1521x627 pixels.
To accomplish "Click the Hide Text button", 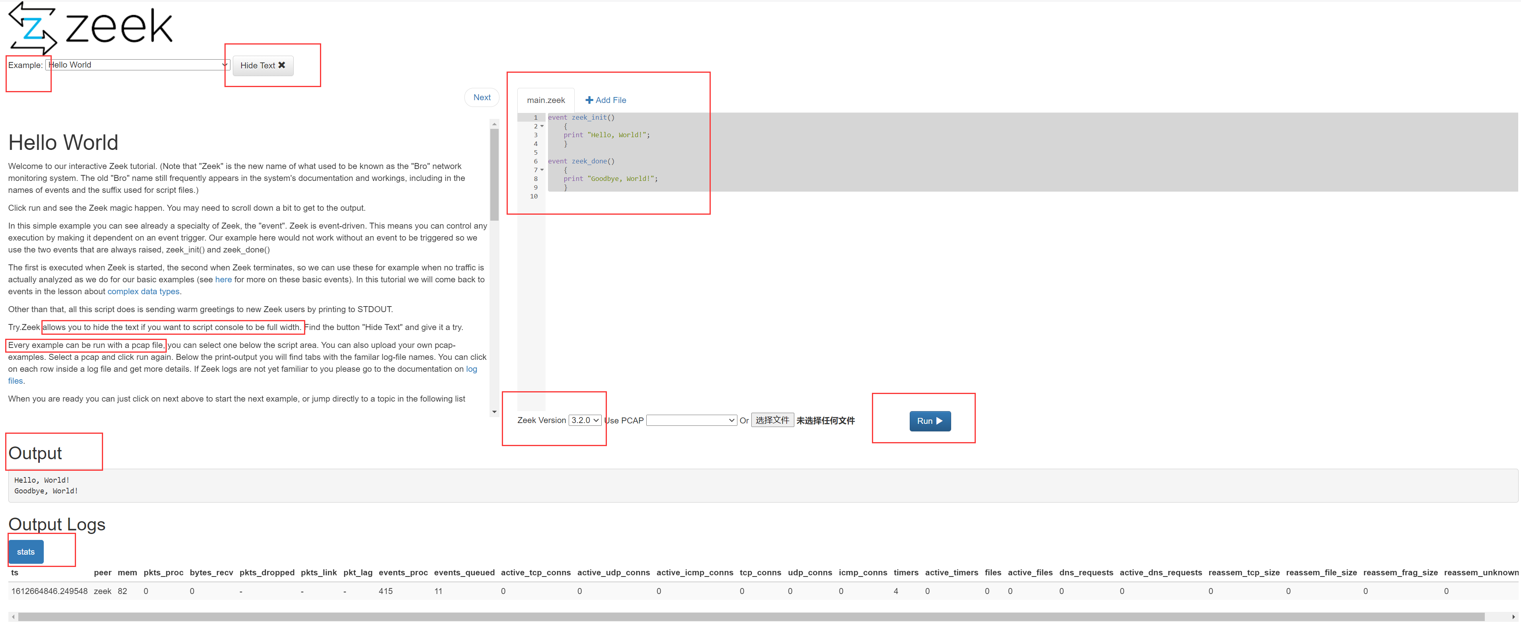I will (263, 66).
